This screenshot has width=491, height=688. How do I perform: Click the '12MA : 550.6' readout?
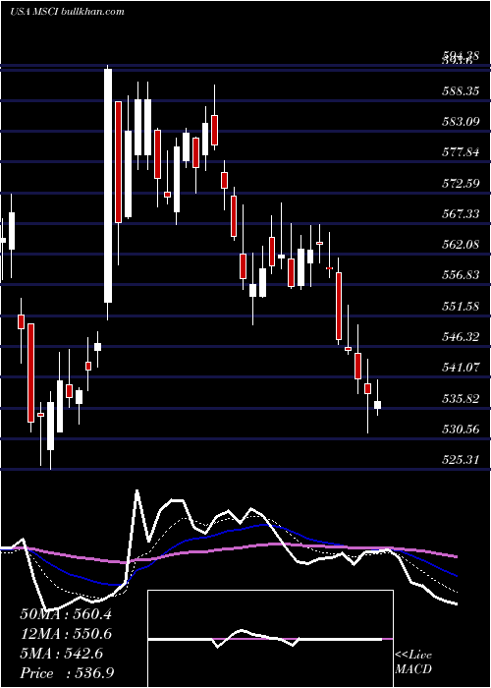tap(66, 634)
